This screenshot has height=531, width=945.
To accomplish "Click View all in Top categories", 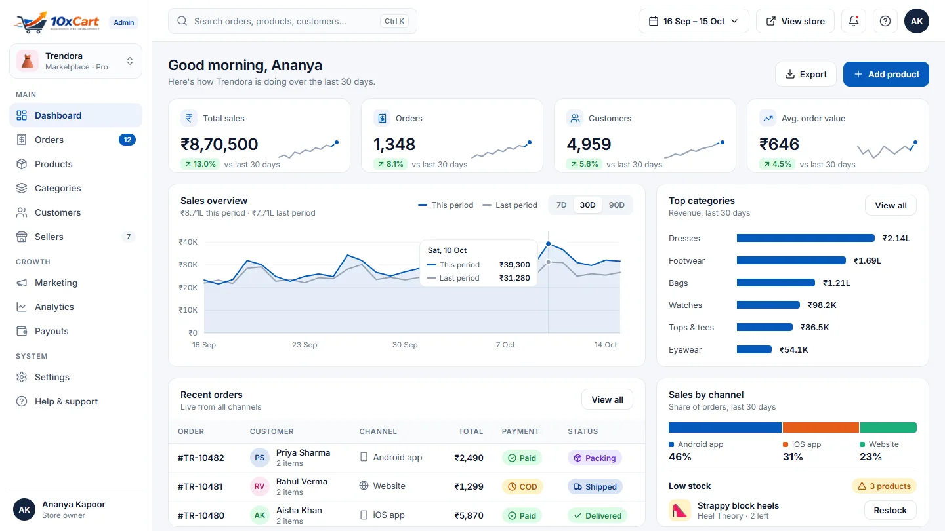I will pyautogui.click(x=891, y=205).
